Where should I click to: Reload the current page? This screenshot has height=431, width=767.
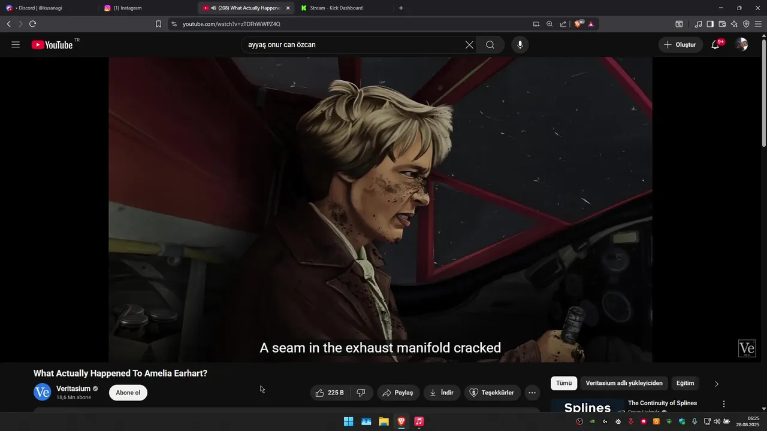pyautogui.click(x=32, y=24)
